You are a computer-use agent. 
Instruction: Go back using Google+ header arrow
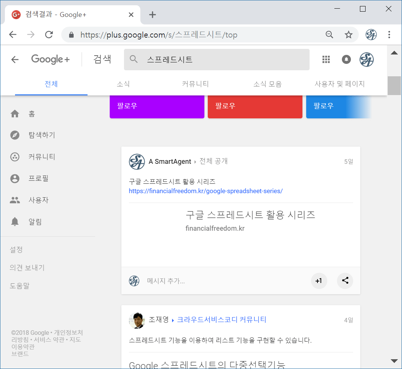(x=15, y=59)
